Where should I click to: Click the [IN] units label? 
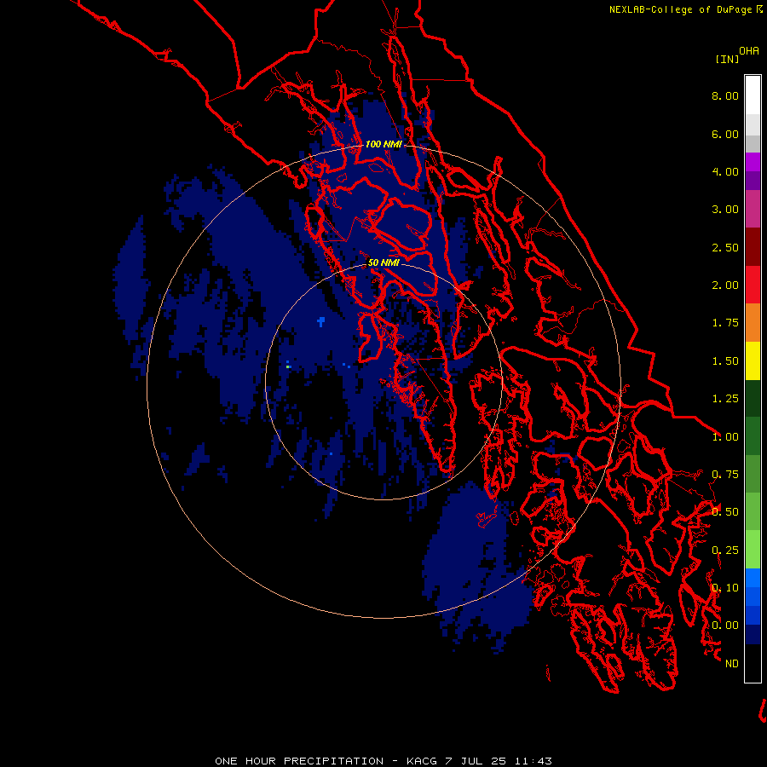tap(727, 59)
